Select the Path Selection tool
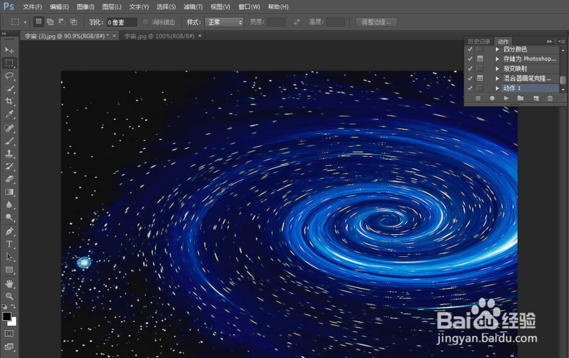 coord(9,256)
